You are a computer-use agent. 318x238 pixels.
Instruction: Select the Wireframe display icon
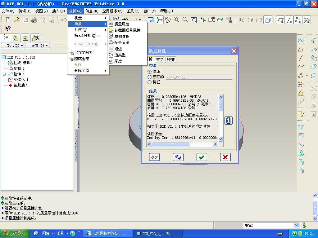pos(242,20)
